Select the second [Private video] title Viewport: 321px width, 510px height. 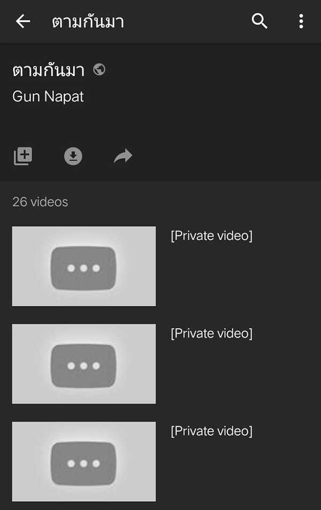pyautogui.click(x=212, y=334)
